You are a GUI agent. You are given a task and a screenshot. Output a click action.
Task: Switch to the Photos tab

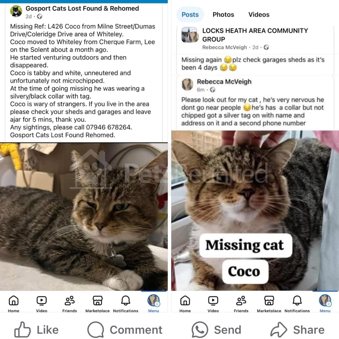tap(223, 14)
